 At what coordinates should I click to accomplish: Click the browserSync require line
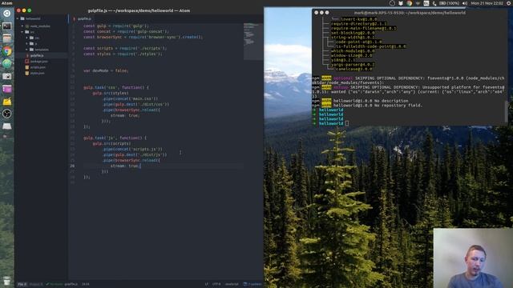click(143, 37)
